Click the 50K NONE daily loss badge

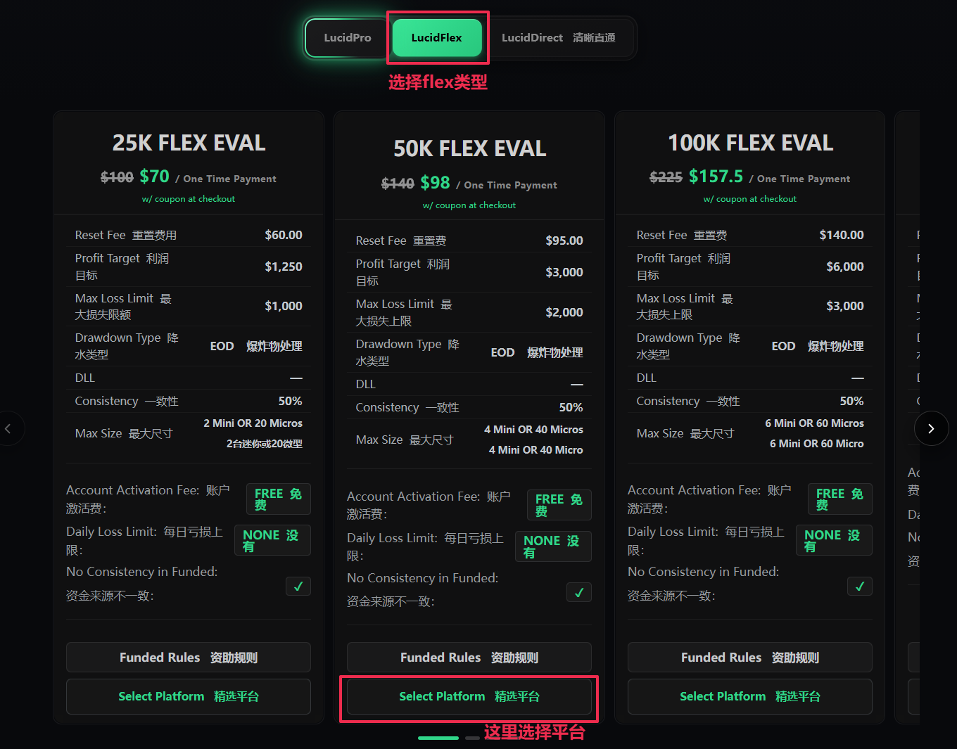click(553, 546)
